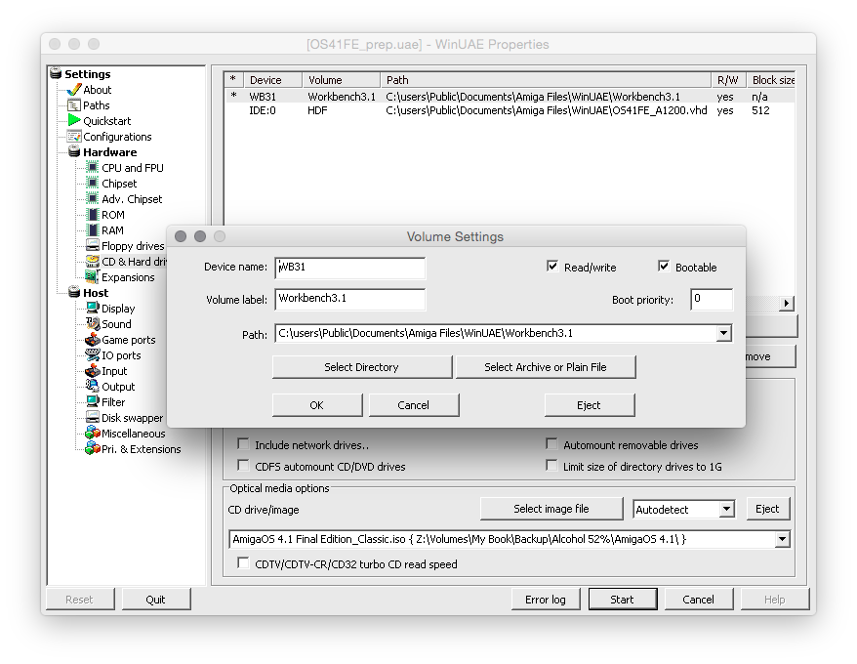
Task: Click the Configurations icon
Action: [x=74, y=136]
